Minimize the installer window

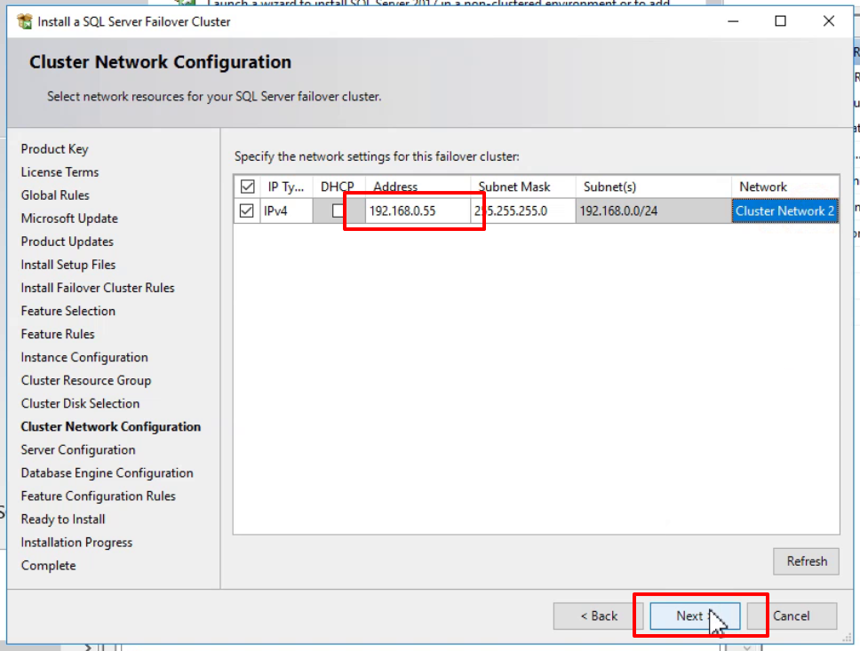coord(733,21)
